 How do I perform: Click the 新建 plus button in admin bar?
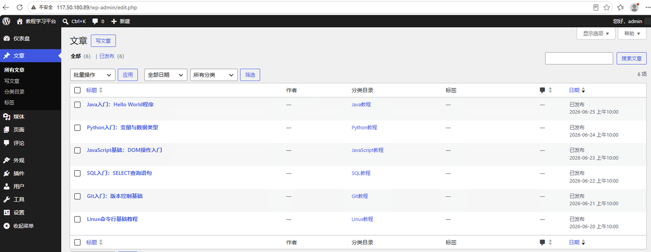(121, 21)
